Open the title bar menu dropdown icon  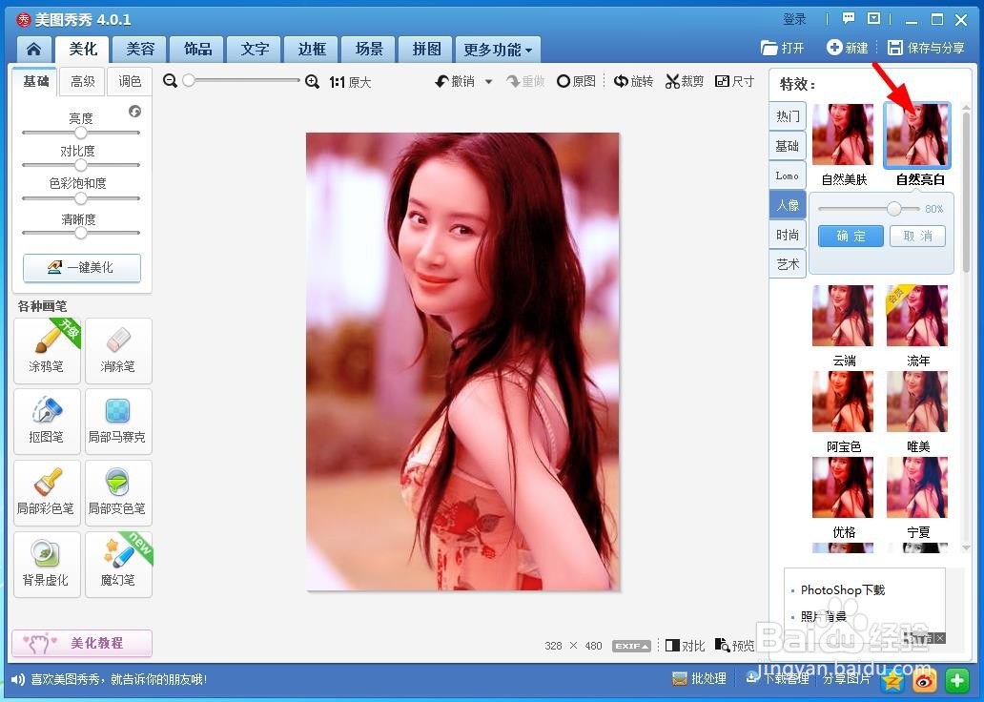[873, 19]
